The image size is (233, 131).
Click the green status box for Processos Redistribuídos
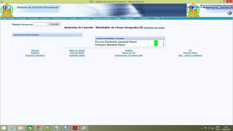[x=156, y=42]
